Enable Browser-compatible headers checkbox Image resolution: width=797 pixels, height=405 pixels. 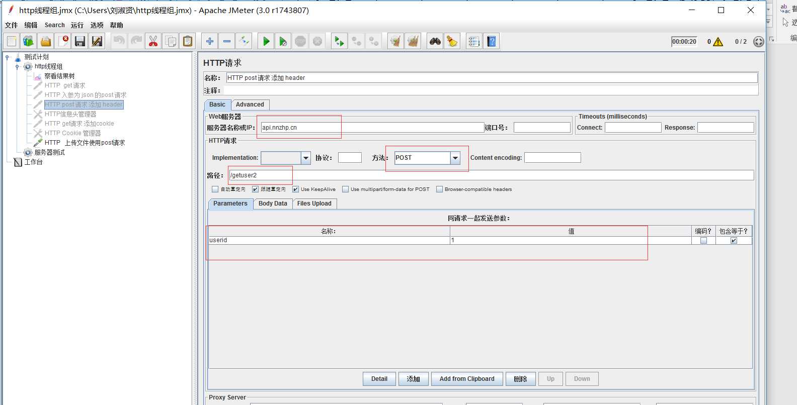[439, 189]
